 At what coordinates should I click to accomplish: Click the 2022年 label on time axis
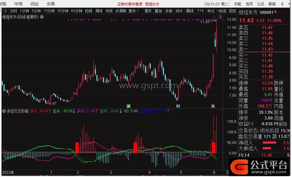pos(8,172)
